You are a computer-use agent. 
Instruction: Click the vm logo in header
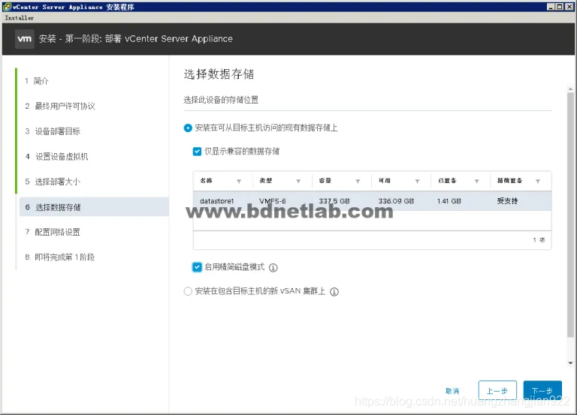coord(25,39)
